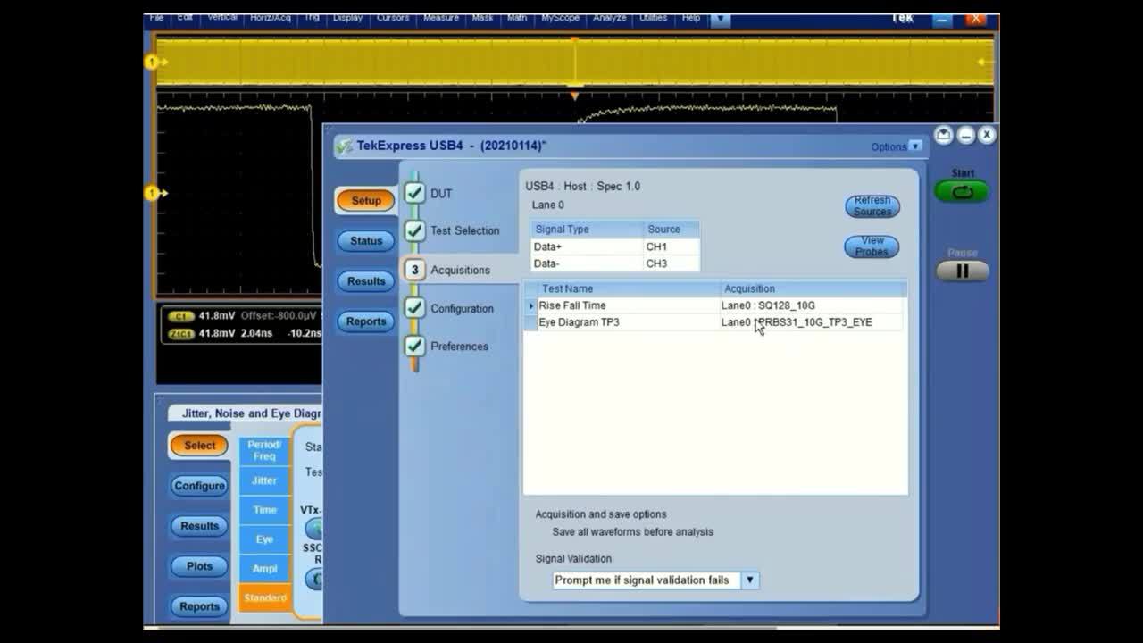Viewport: 1143px width, 643px height.
Task: Open the Cursors menu
Action: tap(392, 18)
